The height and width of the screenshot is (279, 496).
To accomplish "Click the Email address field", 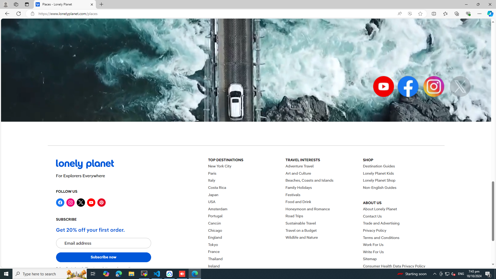I will click(x=104, y=243).
